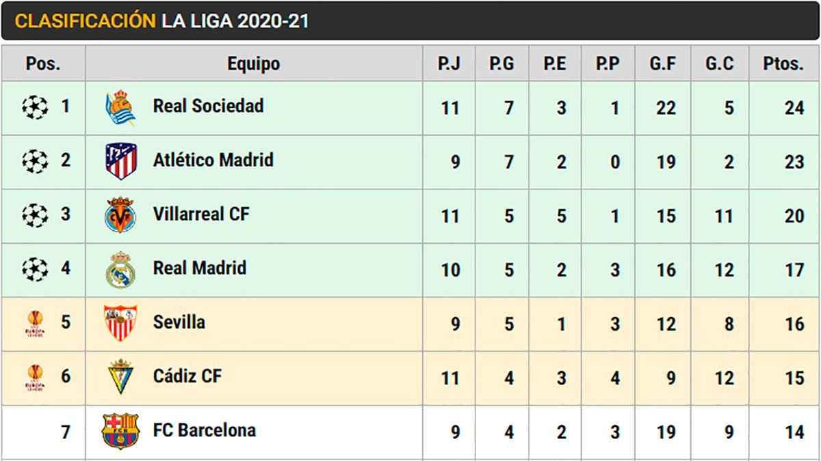Click the Real Madrid club crest

coord(120,269)
